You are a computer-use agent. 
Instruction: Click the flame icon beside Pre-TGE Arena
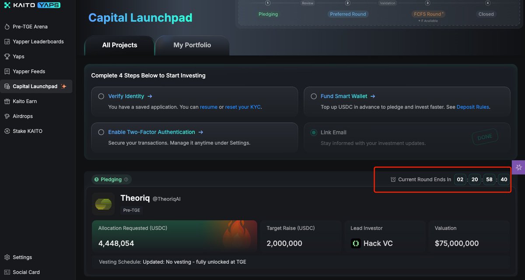[x=7, y=27]
